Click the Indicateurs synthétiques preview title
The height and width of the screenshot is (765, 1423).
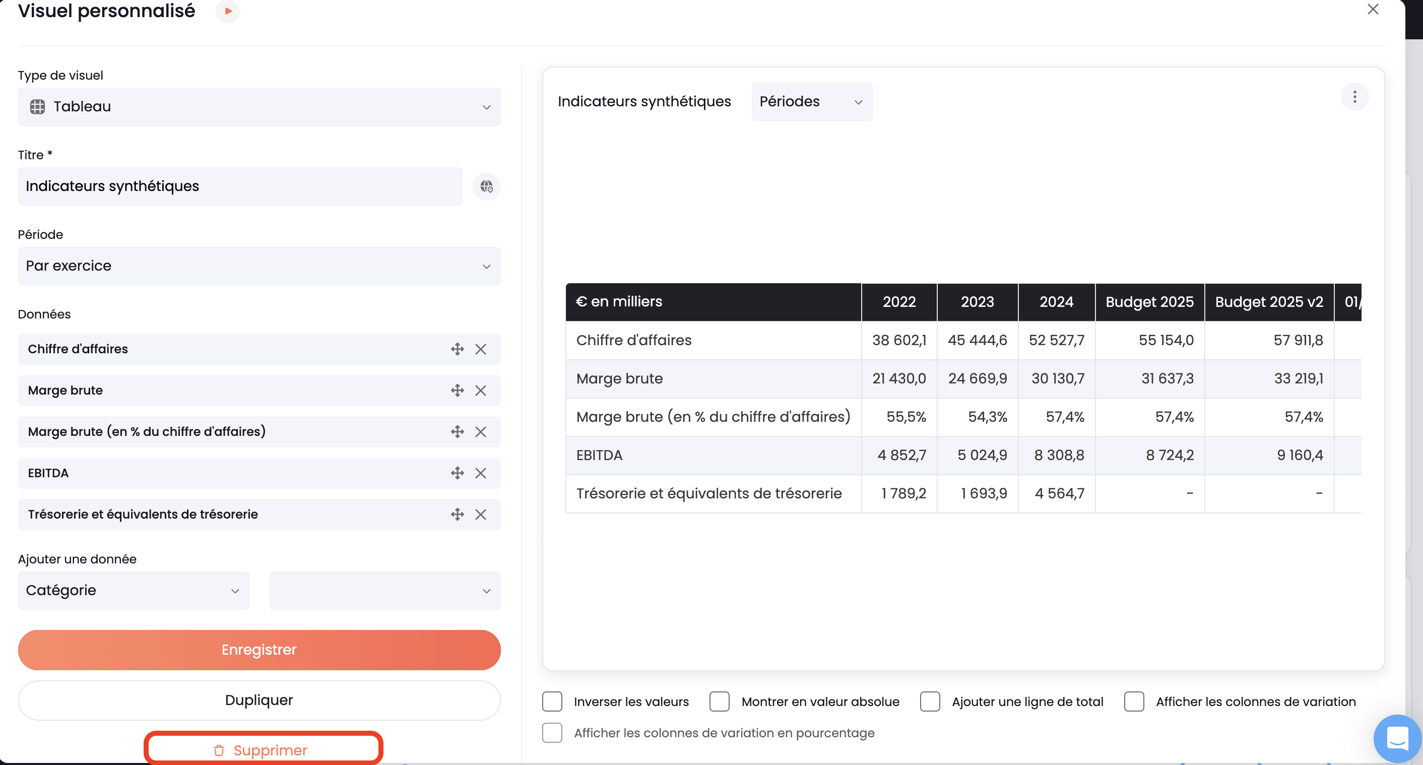(644, 102)
